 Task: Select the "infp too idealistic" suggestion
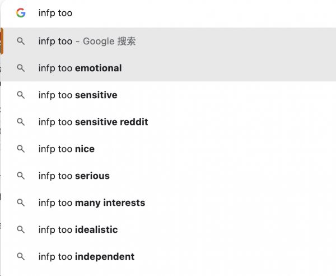click(78, 229)
